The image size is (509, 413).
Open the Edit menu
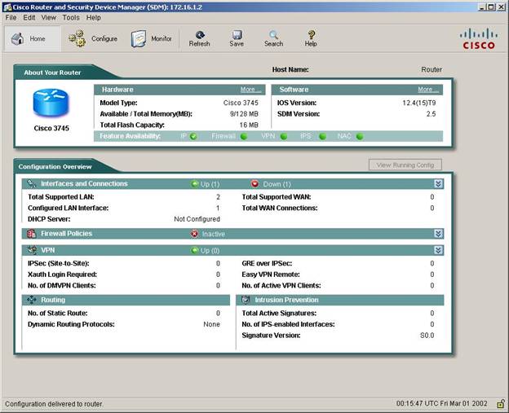[x=29, y=17]
